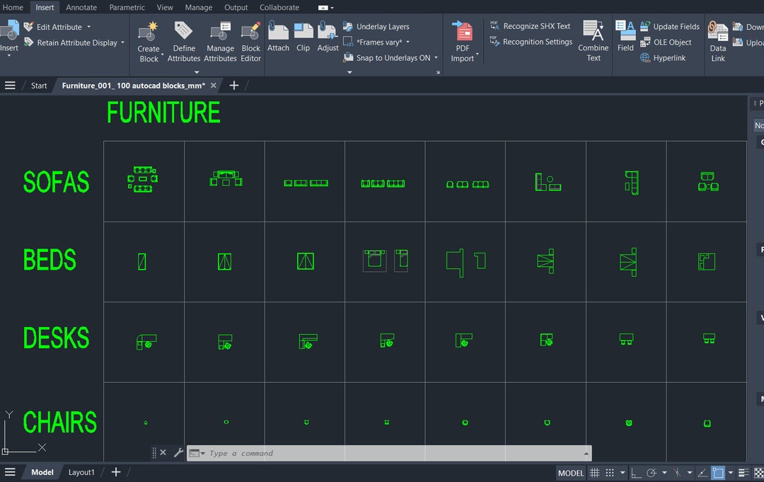Screen dimensions: 764x482
Task: Click inside the command line input
Action: coord(283,453)
